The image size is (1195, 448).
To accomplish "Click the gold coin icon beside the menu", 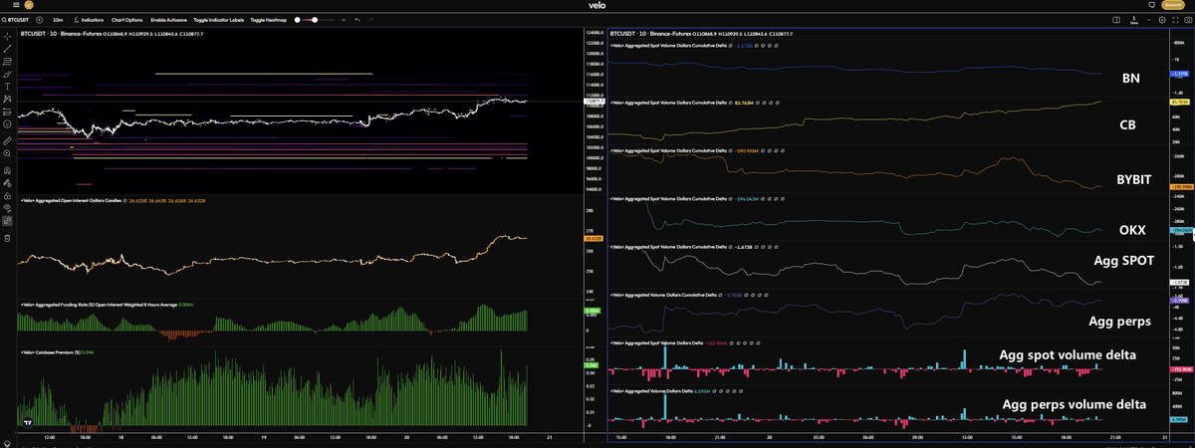I will point(29,5).
